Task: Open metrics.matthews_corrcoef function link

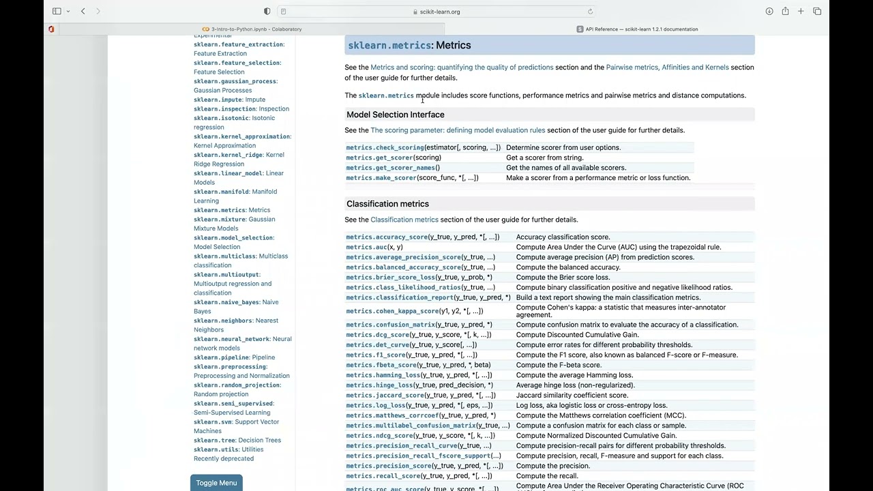Action: tap(392, 415)
